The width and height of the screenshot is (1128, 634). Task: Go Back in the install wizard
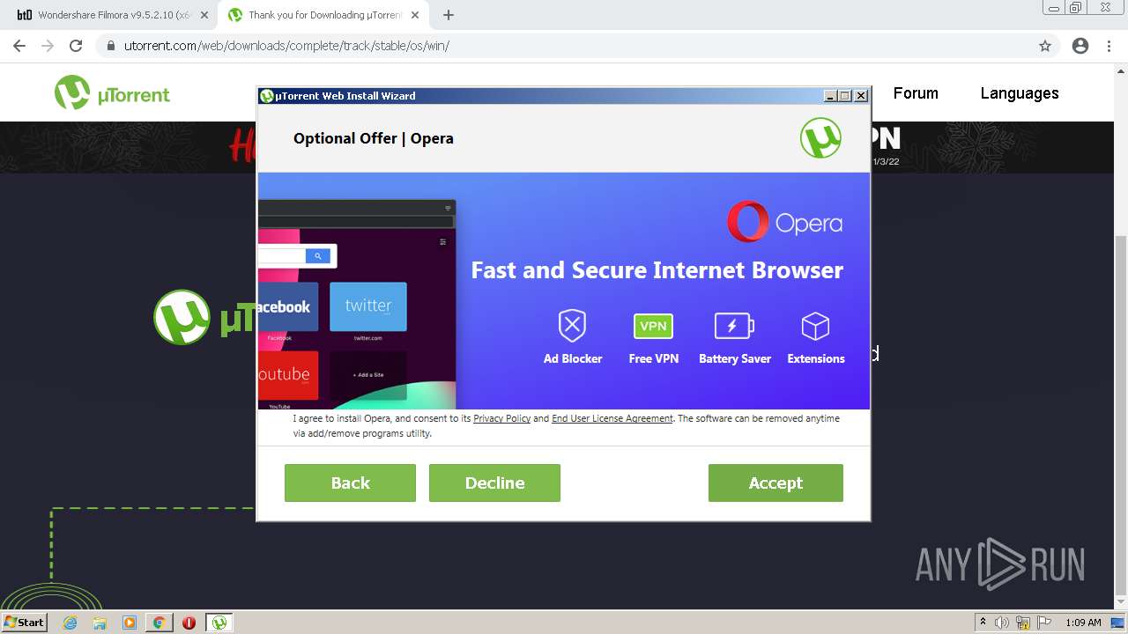pyautogui.click(x=350, y=483)
